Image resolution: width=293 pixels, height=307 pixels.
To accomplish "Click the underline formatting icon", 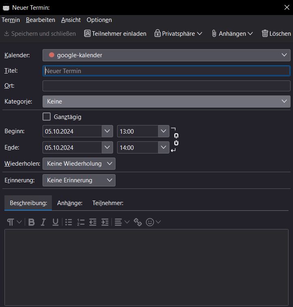I will tap(56, 222).
